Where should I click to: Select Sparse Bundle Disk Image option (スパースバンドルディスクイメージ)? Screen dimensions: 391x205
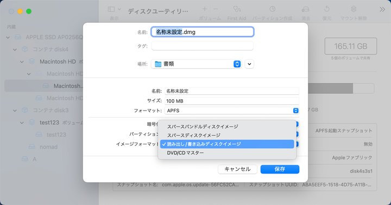pos(227,126)
